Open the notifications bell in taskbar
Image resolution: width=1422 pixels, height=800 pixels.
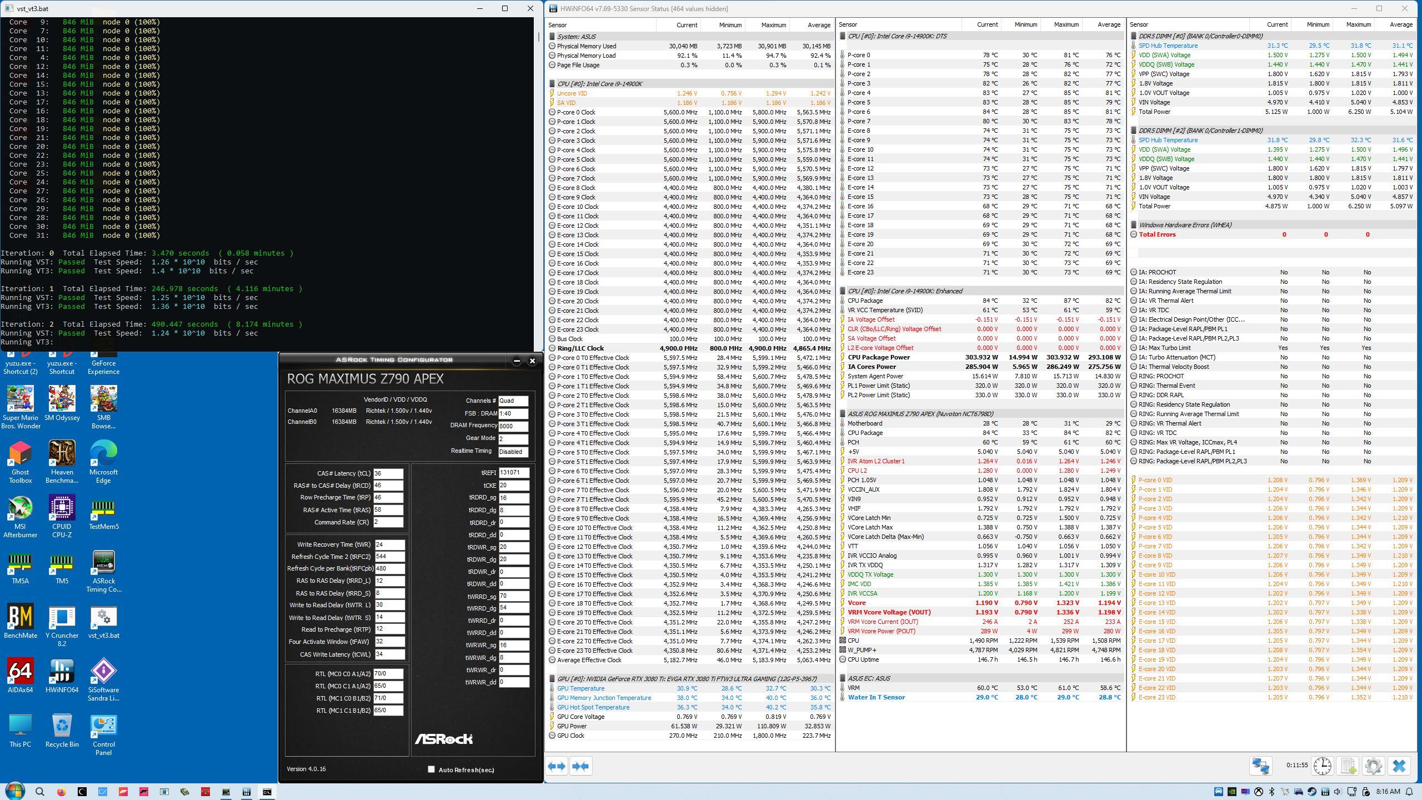coord(1409,792)
